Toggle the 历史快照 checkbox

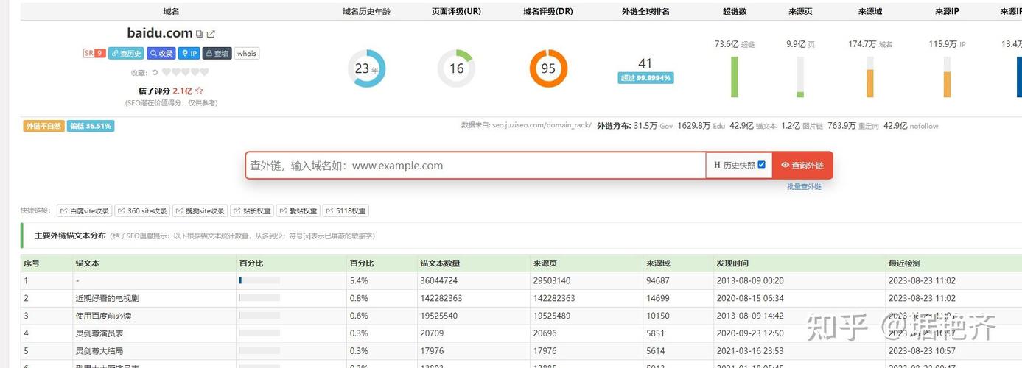pyautogui.click(x=762, y=165)
